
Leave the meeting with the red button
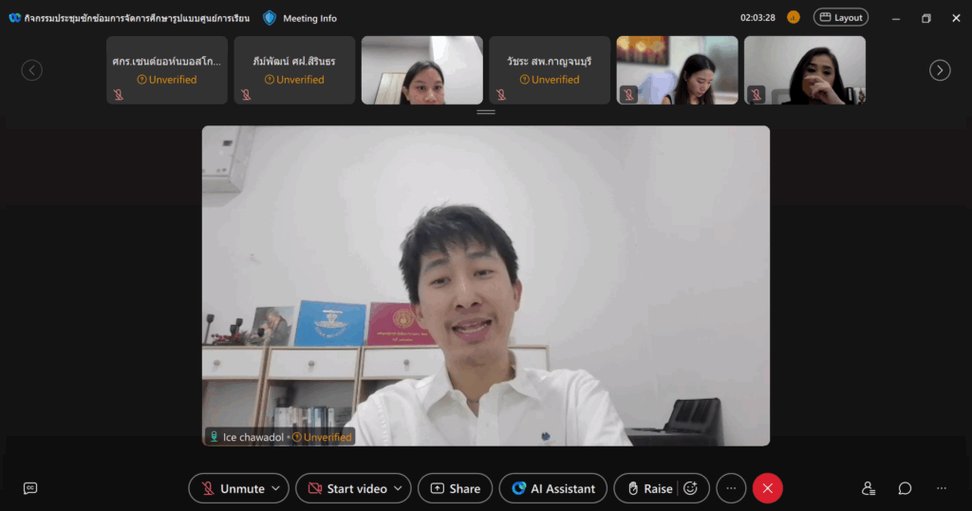767,488
